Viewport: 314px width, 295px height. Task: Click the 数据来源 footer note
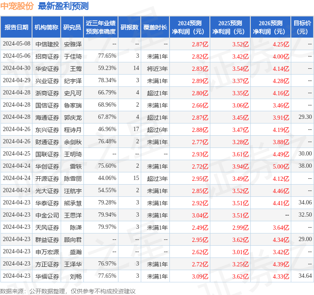(68, 291)
